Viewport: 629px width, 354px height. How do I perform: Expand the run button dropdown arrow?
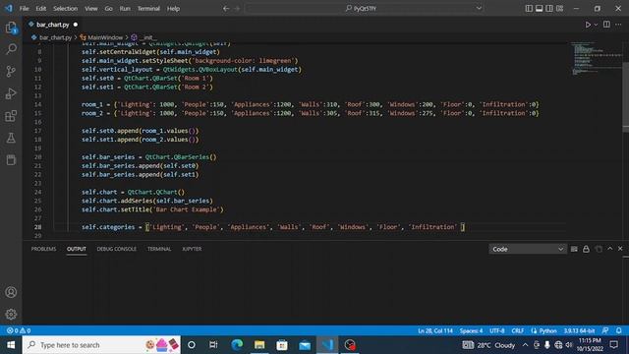click(x=596, y=25)
